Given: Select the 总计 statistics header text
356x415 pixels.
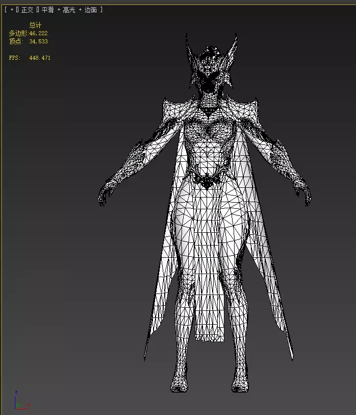Looking at the screenshot, I should (x=35, y=25).
